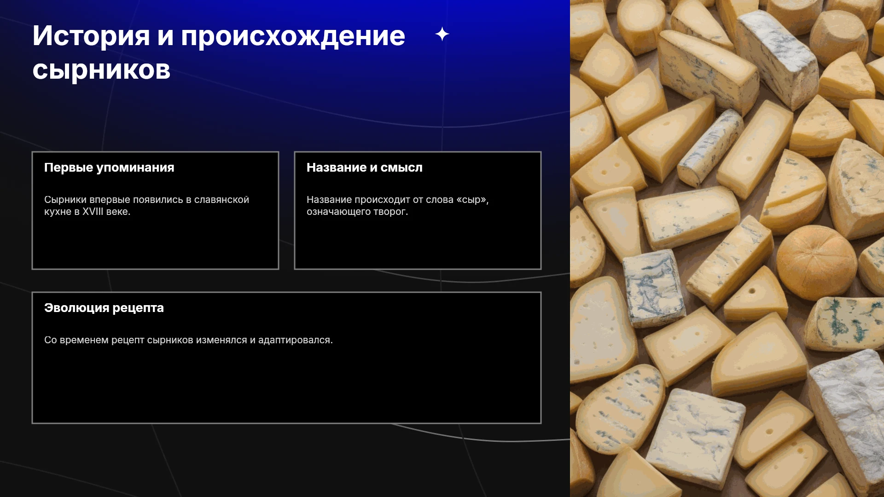Click the heading 'Первые упоминания'
This screenshot has width=884, height=497.
click(109, 168)
